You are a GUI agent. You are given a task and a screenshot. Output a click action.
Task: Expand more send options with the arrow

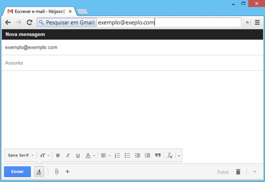tap(254, 171)
